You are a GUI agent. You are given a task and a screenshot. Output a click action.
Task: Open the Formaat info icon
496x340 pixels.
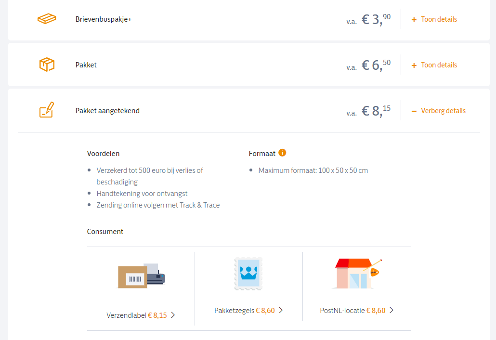pos(282,153)
